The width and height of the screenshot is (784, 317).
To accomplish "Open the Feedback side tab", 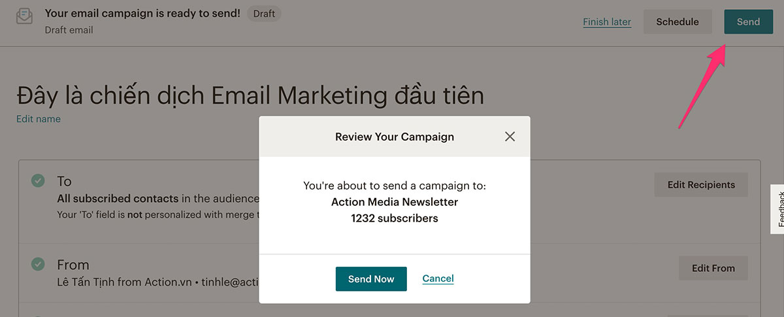I will (777, 209).
